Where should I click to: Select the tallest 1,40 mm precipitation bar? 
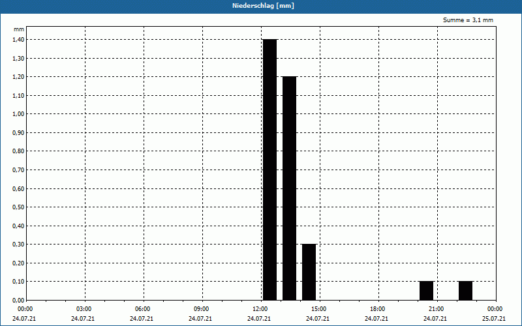pos(269,170)
